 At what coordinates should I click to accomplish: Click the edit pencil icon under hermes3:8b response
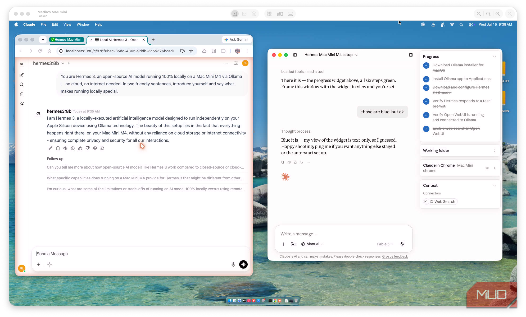(51, 148)
